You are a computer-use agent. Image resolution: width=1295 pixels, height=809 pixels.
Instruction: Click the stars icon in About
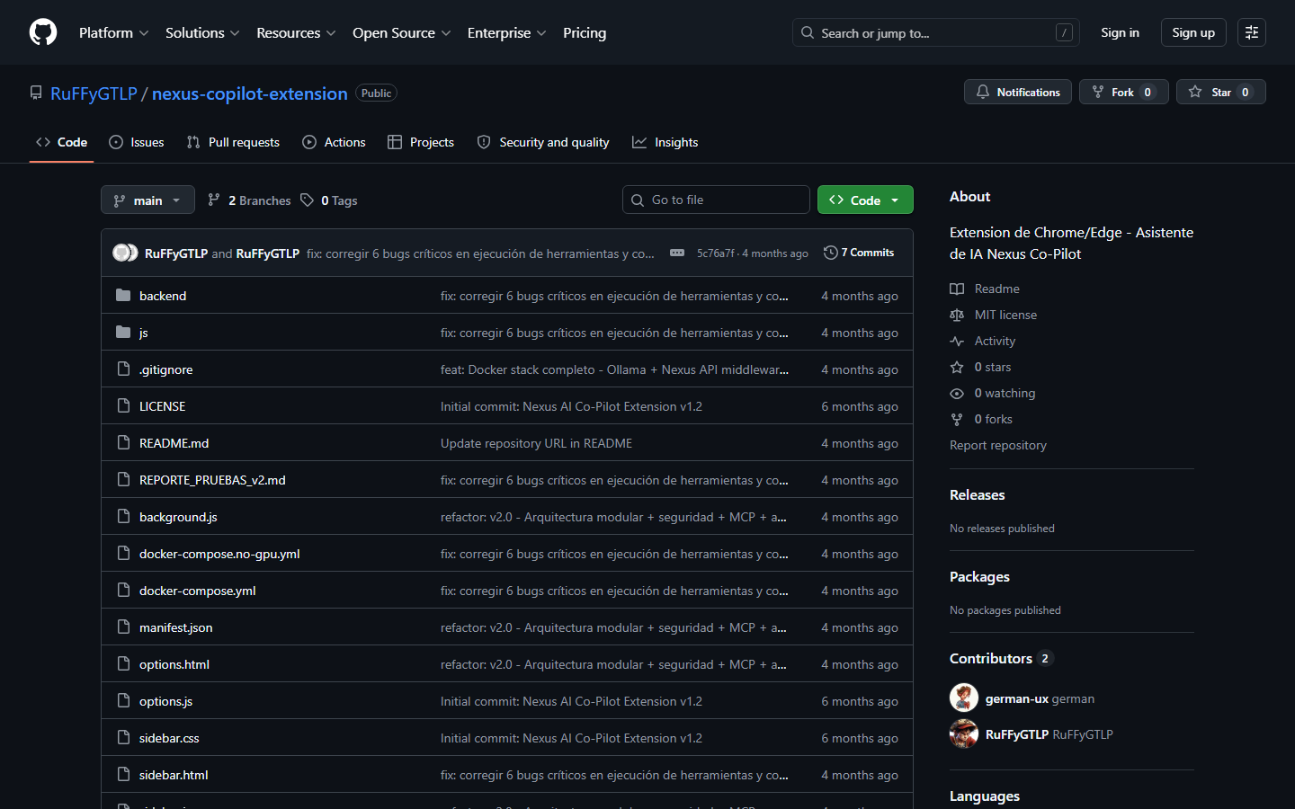(957, 367)
